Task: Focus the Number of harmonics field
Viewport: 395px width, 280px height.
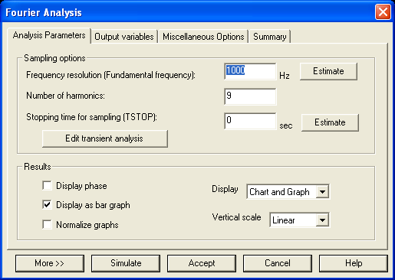Action: [x=250, y=96]
